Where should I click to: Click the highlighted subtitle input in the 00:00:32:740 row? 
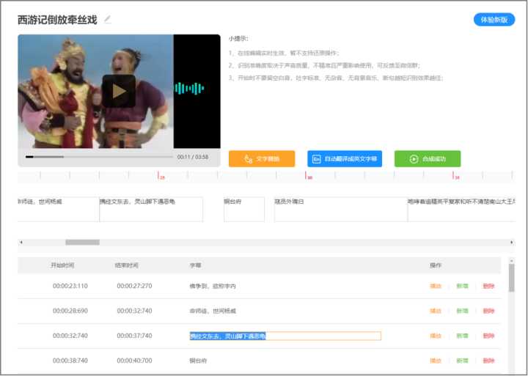[285, 336]
